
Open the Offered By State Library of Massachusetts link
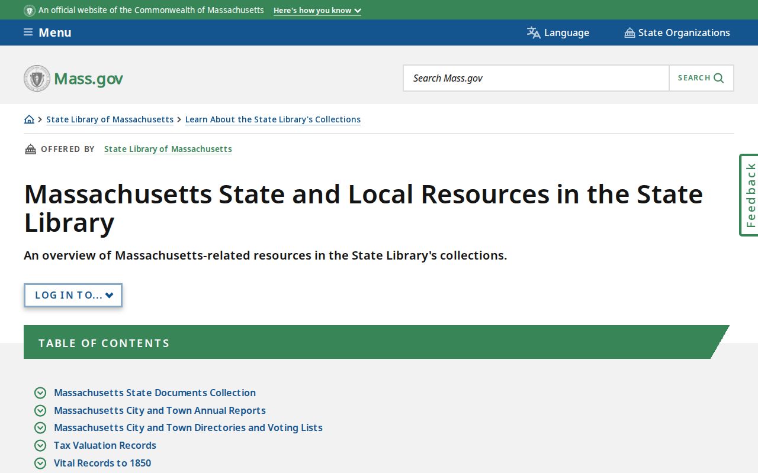pos(168,149)
